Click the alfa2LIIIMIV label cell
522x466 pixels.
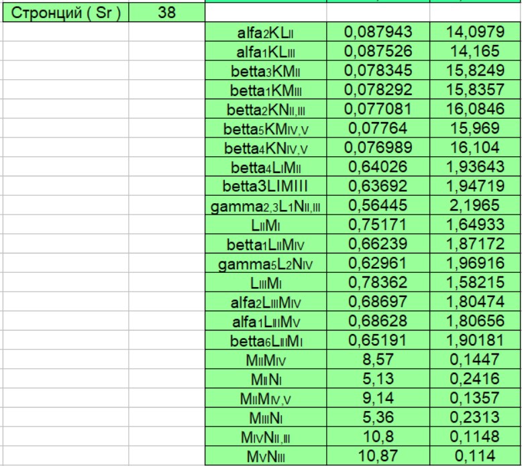(266, 302)
